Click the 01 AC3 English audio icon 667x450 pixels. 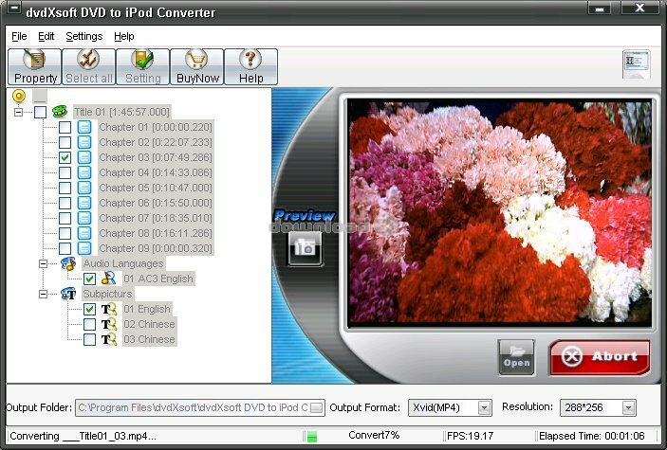coord(109,279)
